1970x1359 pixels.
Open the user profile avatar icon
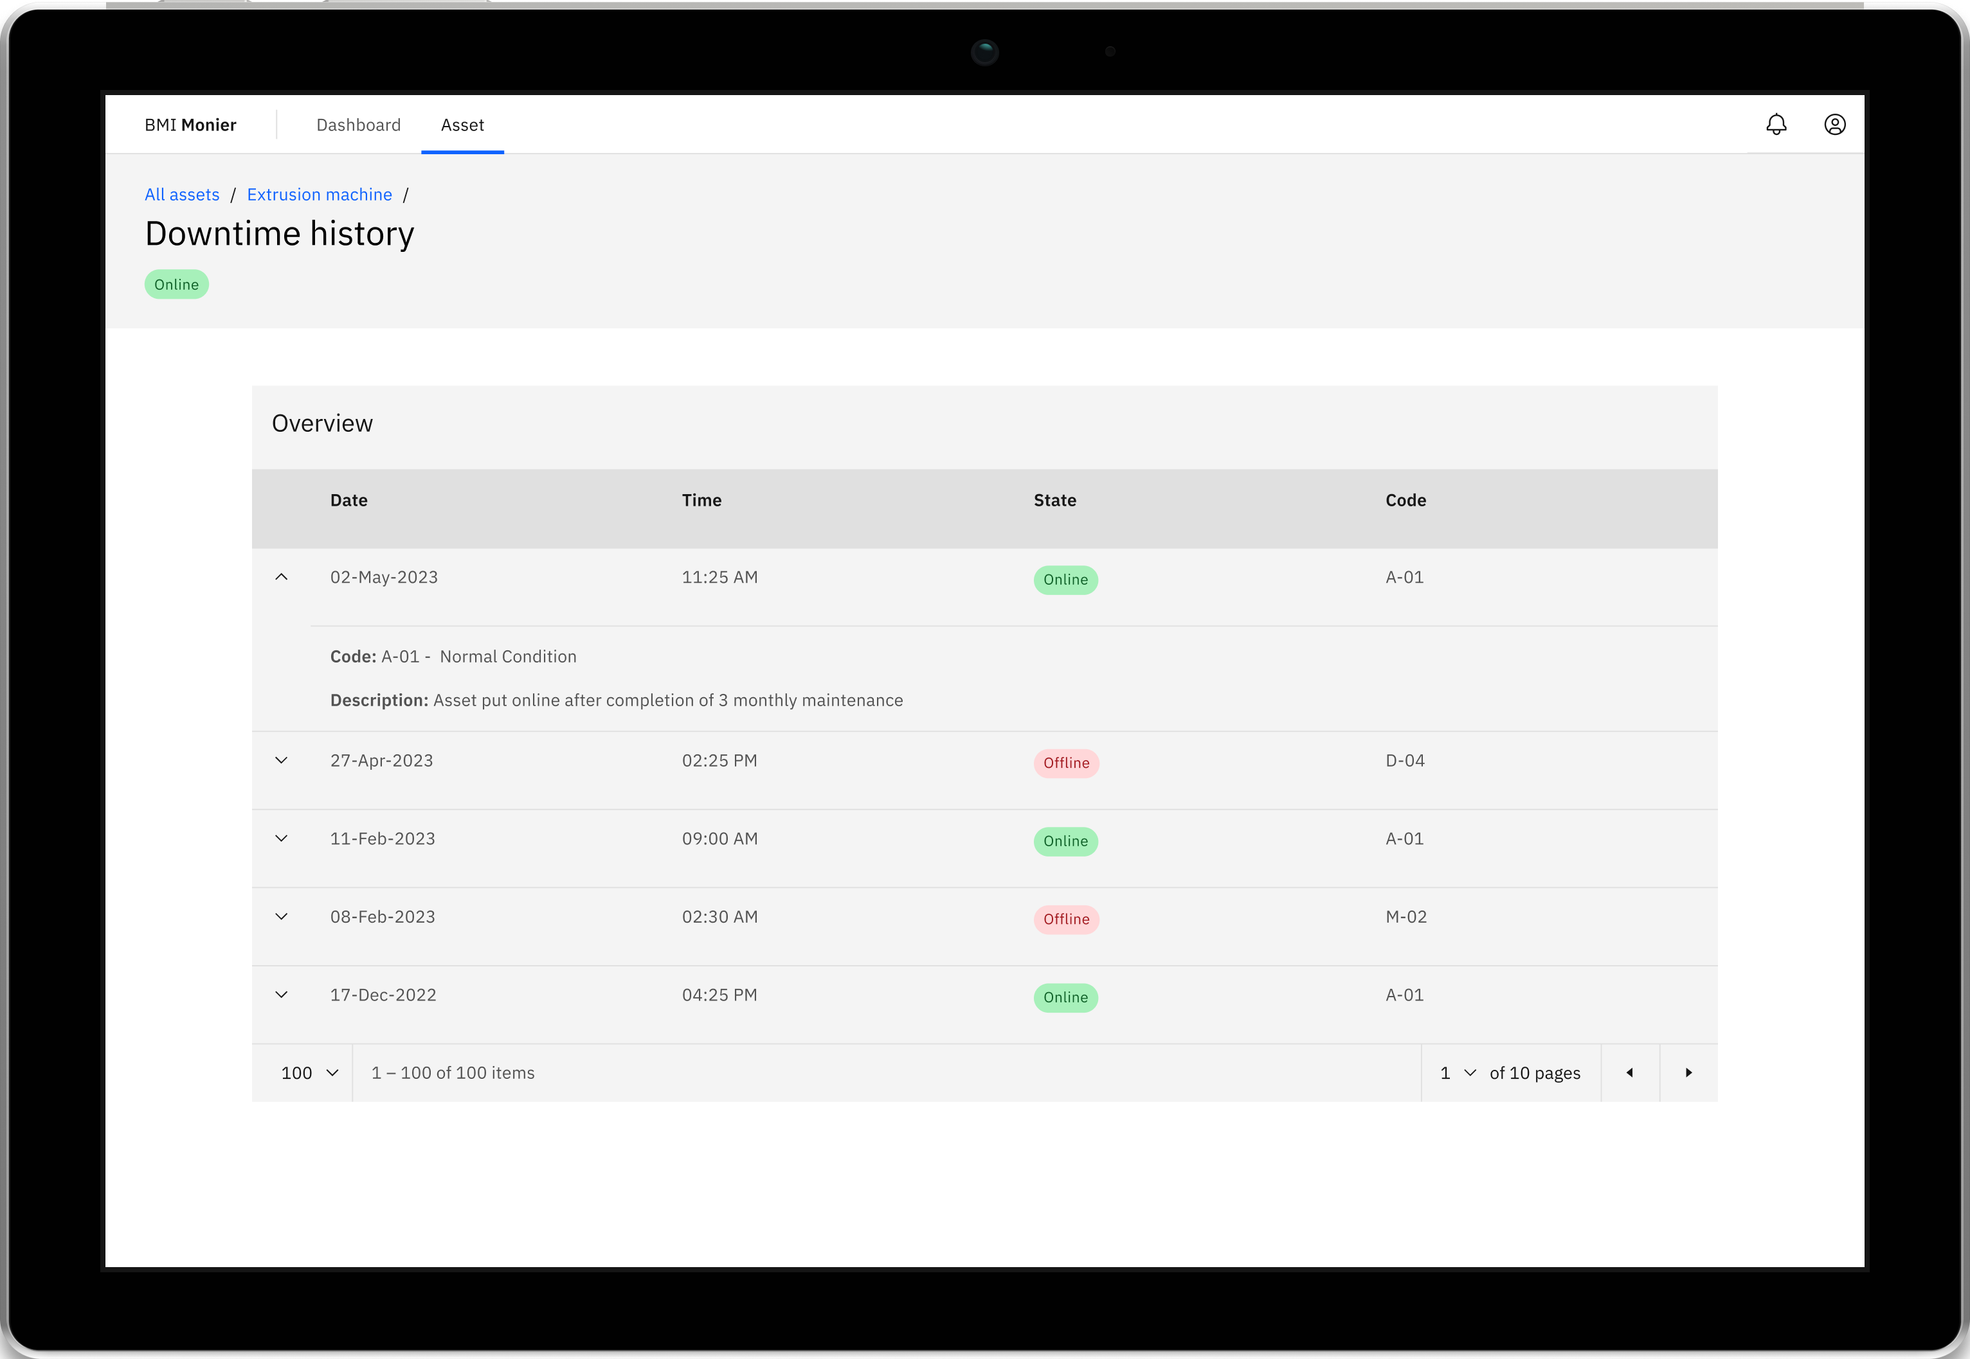1834,124
